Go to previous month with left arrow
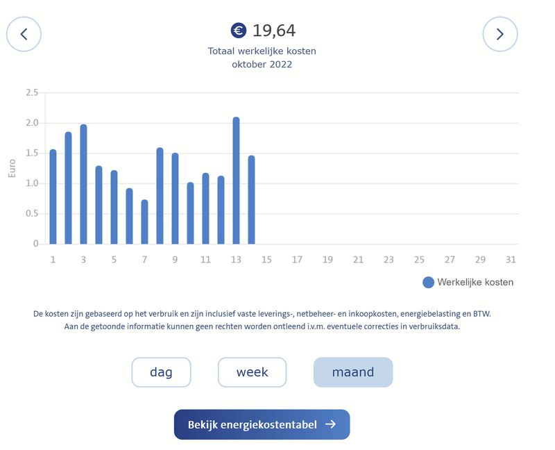The image size is (555, 450). pyautogui.click(x=24, y=34)
